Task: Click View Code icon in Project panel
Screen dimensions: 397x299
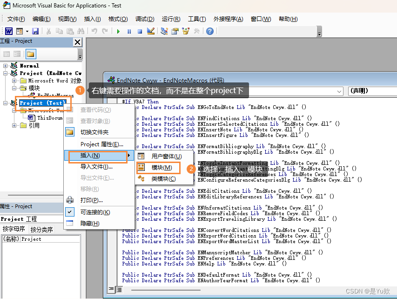Action: click(x=7, y=54)
